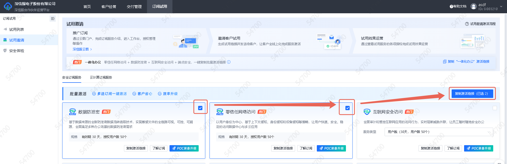507x164 pixels.
Task: Click the help document question mark icon
Action: click(451, 6)
